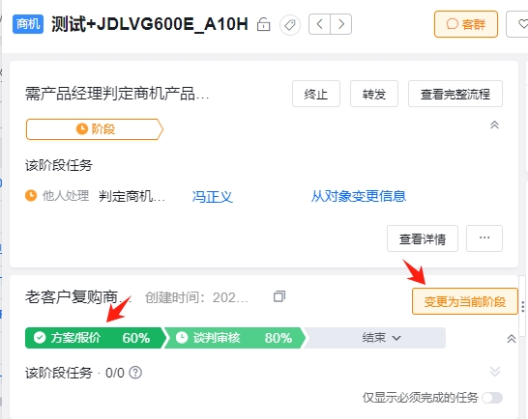Screen dimensions: 528x419
Task: Click the 需产品经理判定商机产品... title
Action: pyautogui.click(x=117, y=94)
